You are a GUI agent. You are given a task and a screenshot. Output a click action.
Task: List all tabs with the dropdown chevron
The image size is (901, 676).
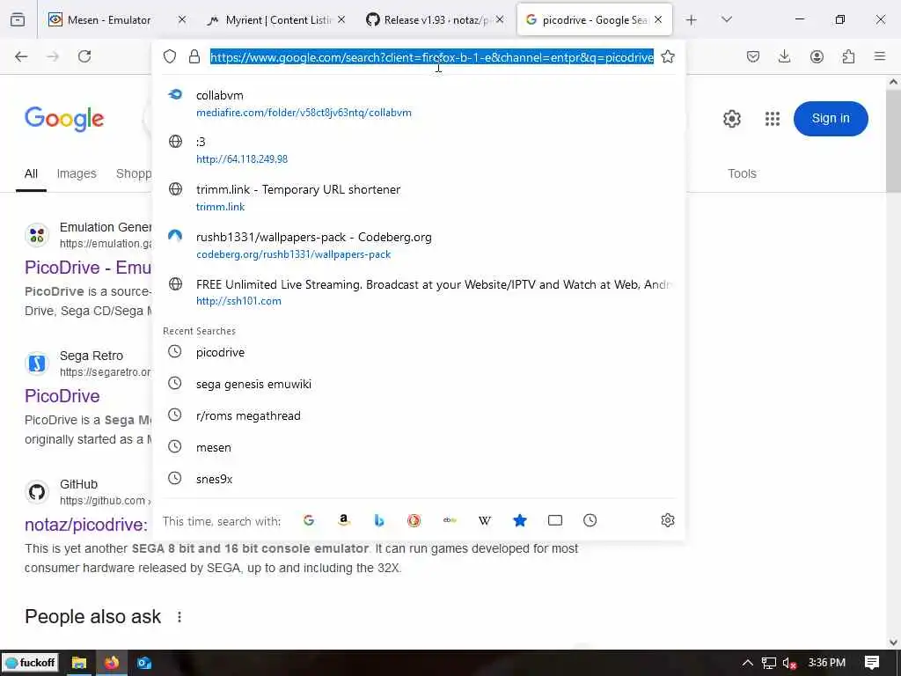[x=726, y=19]
